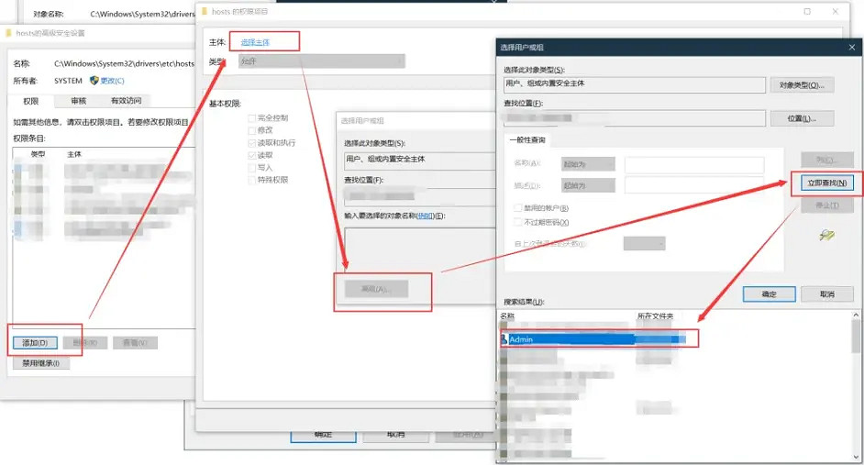Image resolution: width=864 pixels, height=465 pixels.
Task: Click folder icon in hosts 的权限项目 title
Action: 205,12
